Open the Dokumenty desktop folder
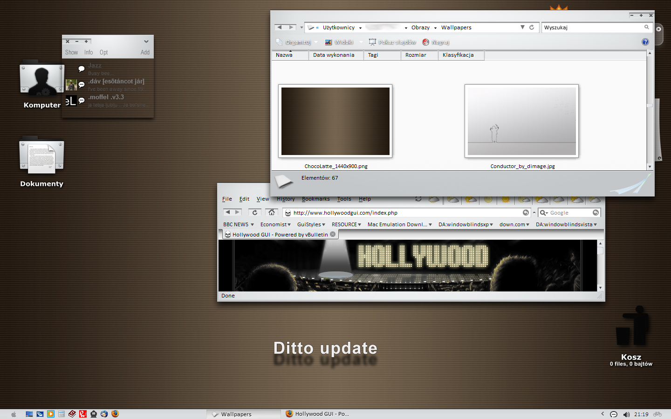 tap(41, 162)
